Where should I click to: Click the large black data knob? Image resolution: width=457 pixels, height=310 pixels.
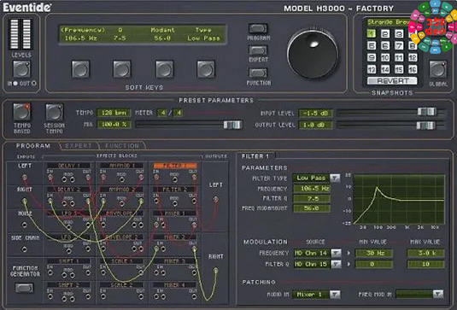[313, 54]
